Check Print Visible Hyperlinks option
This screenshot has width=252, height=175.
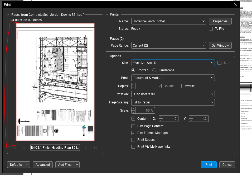point(133,147)
